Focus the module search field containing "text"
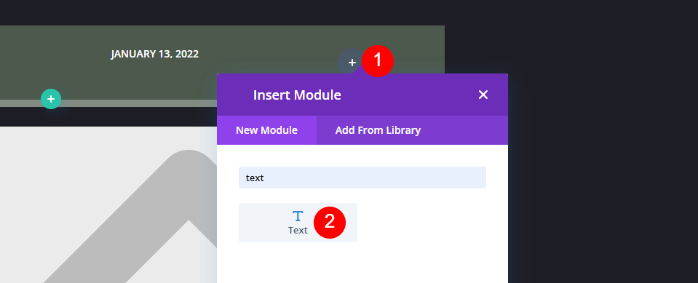 click(362, 178)
